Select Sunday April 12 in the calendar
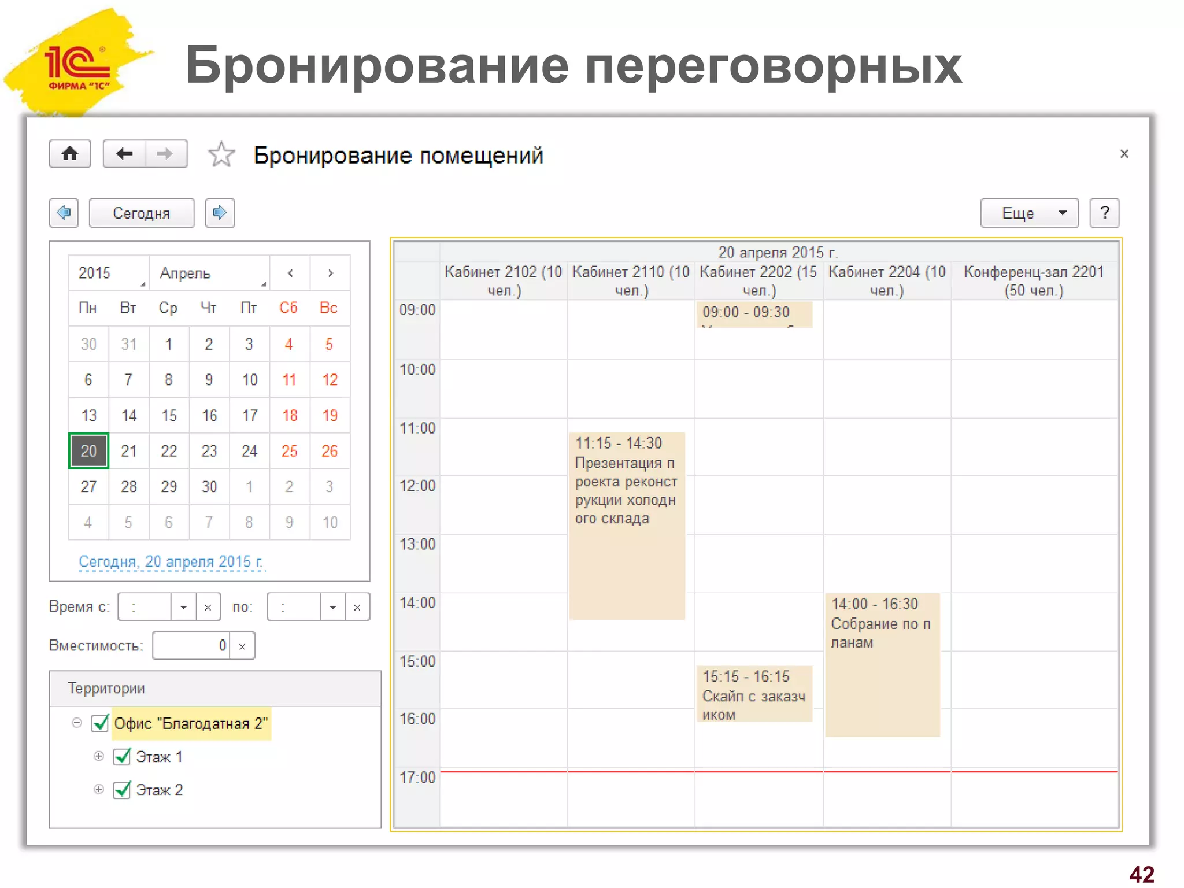The image size is (1184, 888). click(x=330, y=380)
